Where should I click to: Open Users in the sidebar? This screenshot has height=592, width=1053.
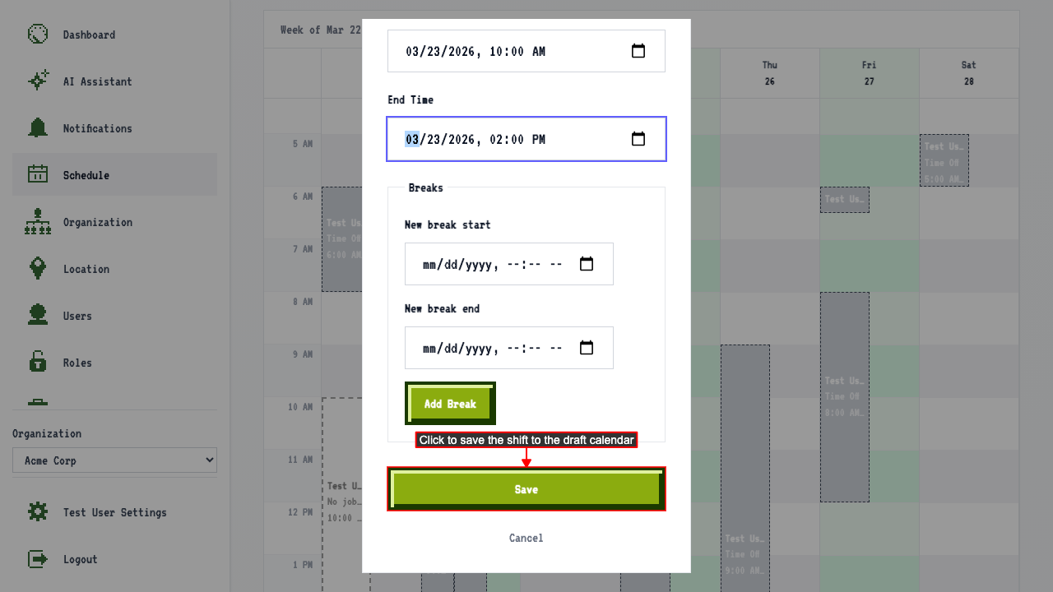114,316
